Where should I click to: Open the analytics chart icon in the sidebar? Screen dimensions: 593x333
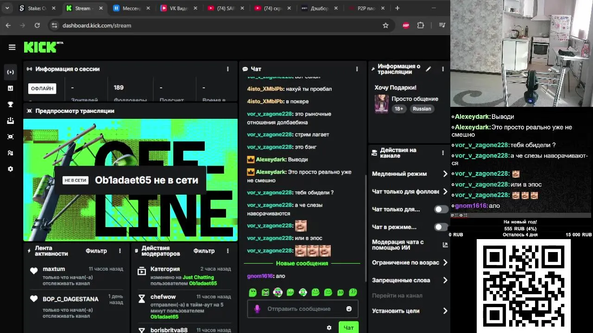pos(11,88)
